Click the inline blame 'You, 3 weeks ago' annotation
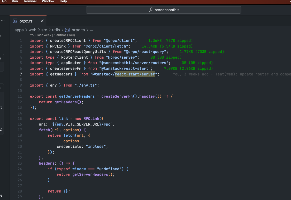This screenshot has width=291, height=200. point(190,74)
